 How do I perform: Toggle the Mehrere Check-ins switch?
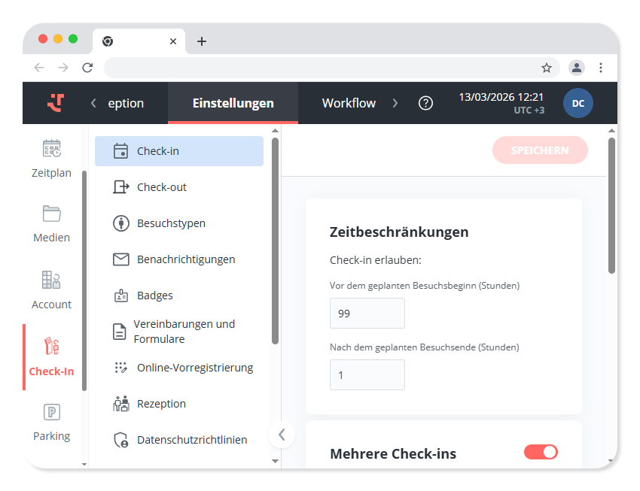click(541, 452)
